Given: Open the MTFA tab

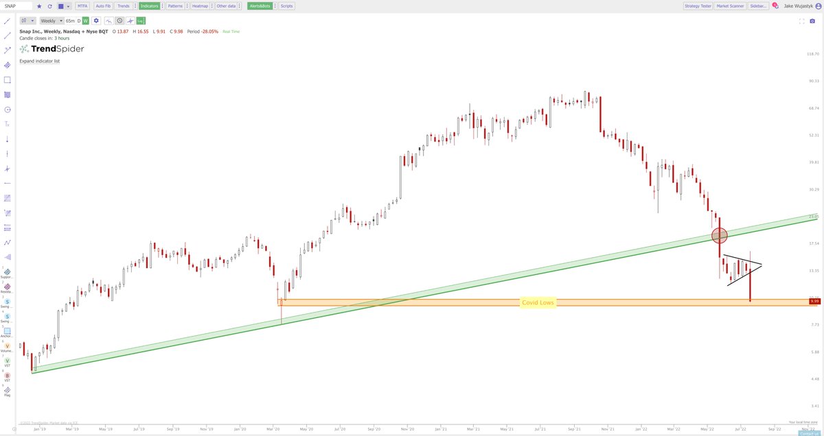Looking at the screenshot, I should click(x=82, y=6).
